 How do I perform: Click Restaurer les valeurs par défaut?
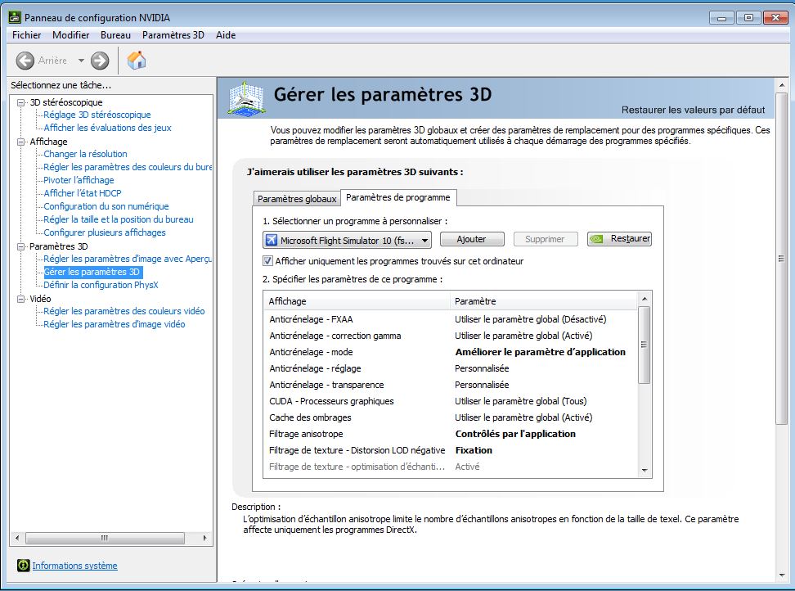[693, 110]
